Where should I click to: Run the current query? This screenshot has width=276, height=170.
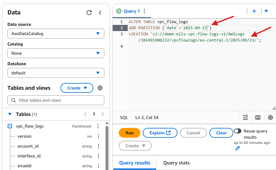click(130, 133)
